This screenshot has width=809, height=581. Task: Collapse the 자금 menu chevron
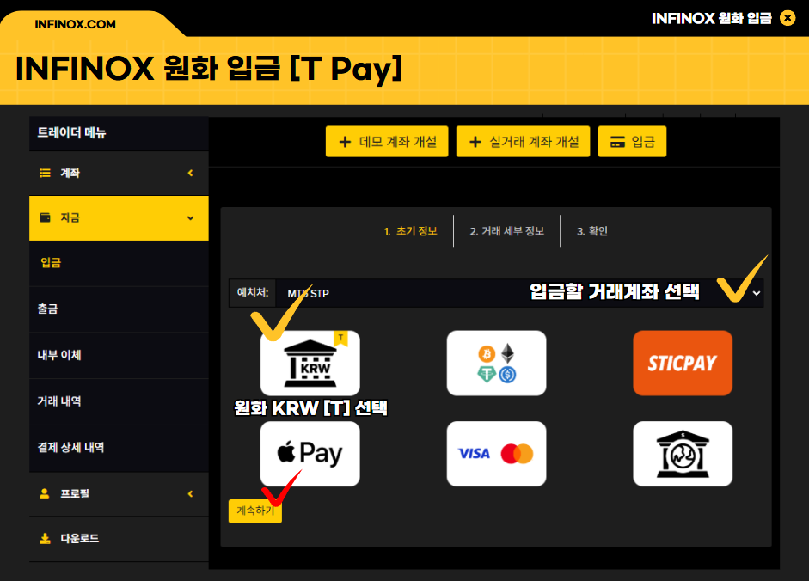(x=190, y=217)
